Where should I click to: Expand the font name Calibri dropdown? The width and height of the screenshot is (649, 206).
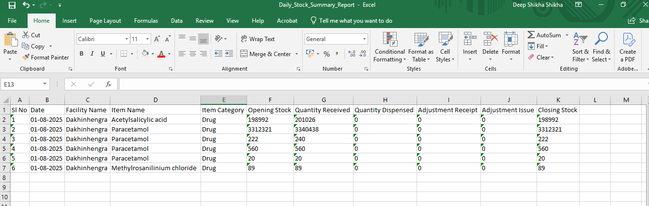coord(127,39)
